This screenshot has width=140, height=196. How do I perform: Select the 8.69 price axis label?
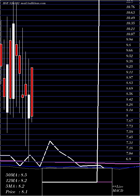click(129, 88)
